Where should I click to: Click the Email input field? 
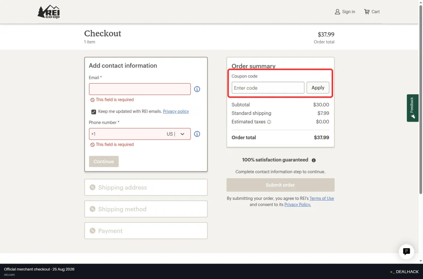(140, 89)
